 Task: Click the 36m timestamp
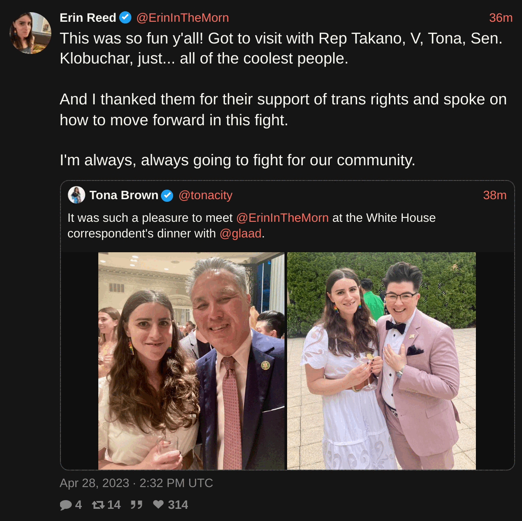[501, 18]
